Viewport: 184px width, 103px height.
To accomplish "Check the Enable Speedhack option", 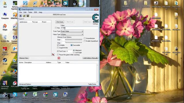I will [85, 41].
